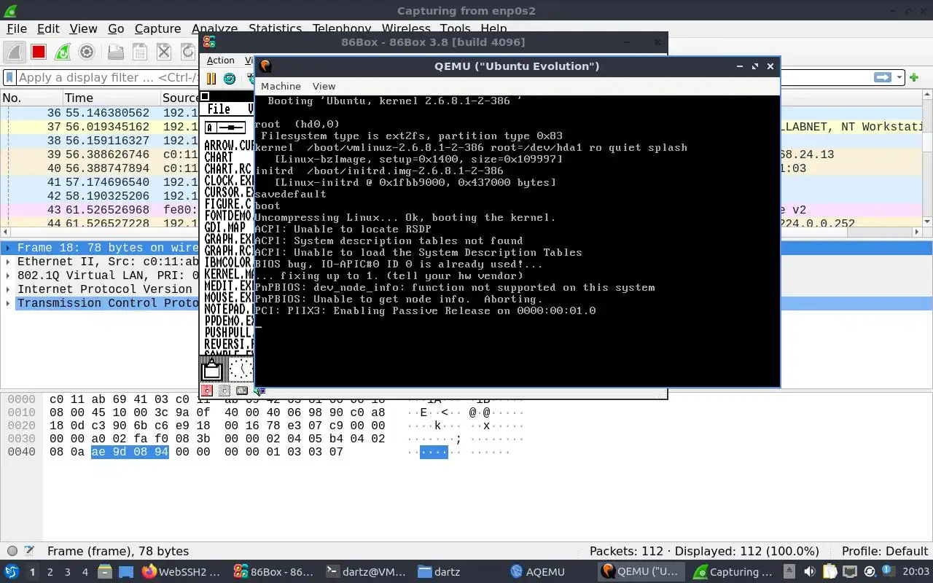Click the display filter input field
This screenshot has width=933, height=583.
pos(107,77)
